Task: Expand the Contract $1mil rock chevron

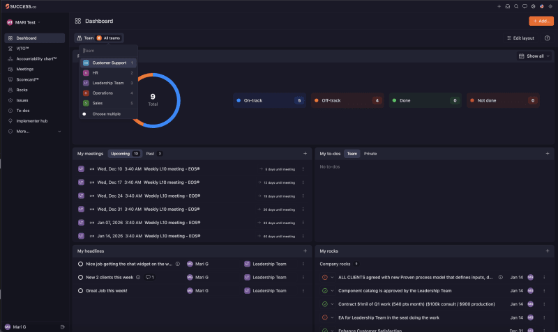Action: tap(332, 304)
